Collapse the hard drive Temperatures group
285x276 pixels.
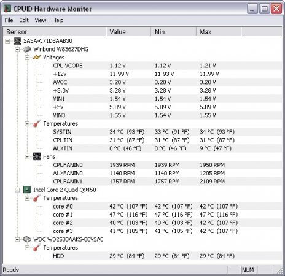click(x=27, y=248)
